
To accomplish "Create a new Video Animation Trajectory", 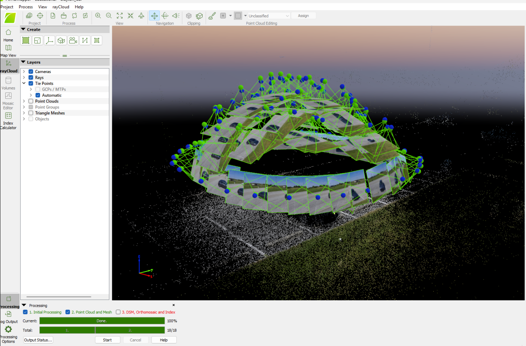I will coord(73,40).
